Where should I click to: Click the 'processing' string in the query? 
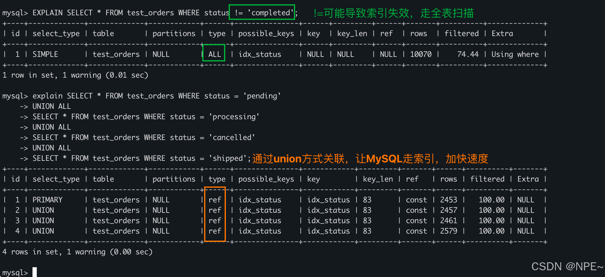234,117
